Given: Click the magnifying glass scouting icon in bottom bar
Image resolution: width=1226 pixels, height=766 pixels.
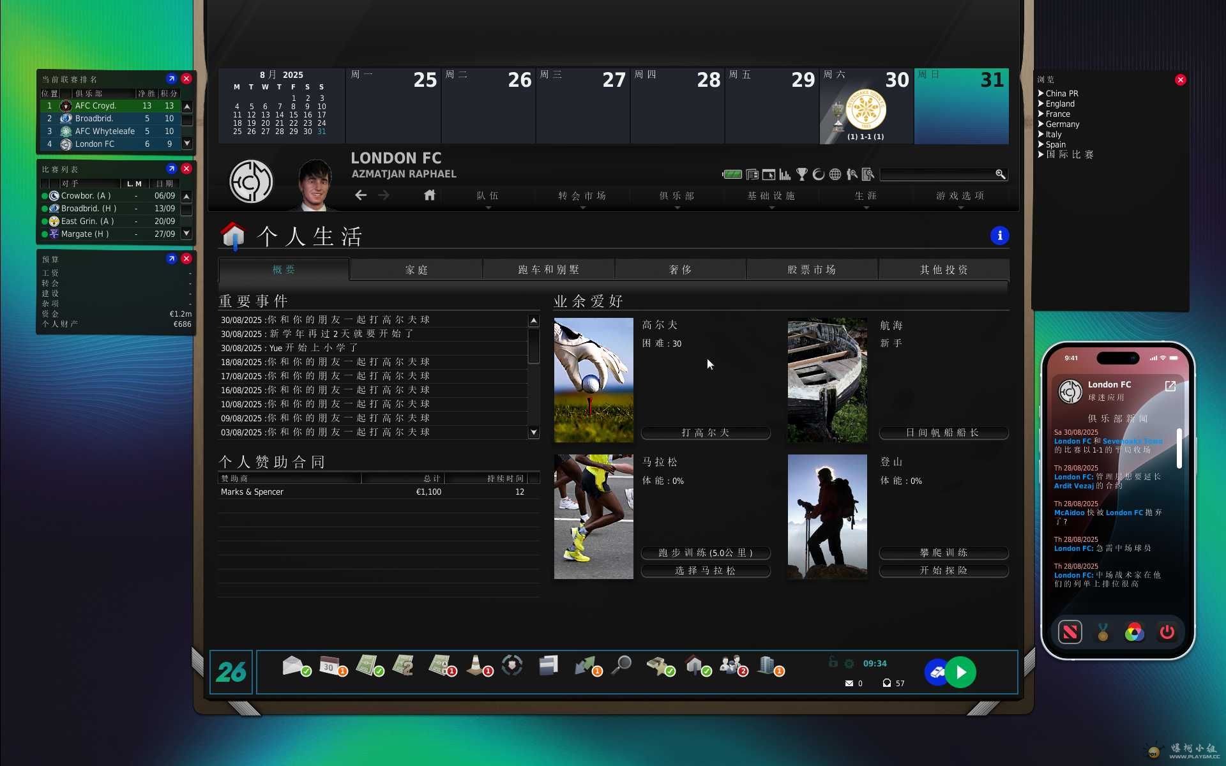Looking at the screenshot, I should coord(621,665).
